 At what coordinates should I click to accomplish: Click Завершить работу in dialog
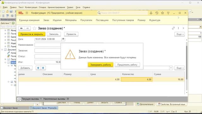(100, 65)
